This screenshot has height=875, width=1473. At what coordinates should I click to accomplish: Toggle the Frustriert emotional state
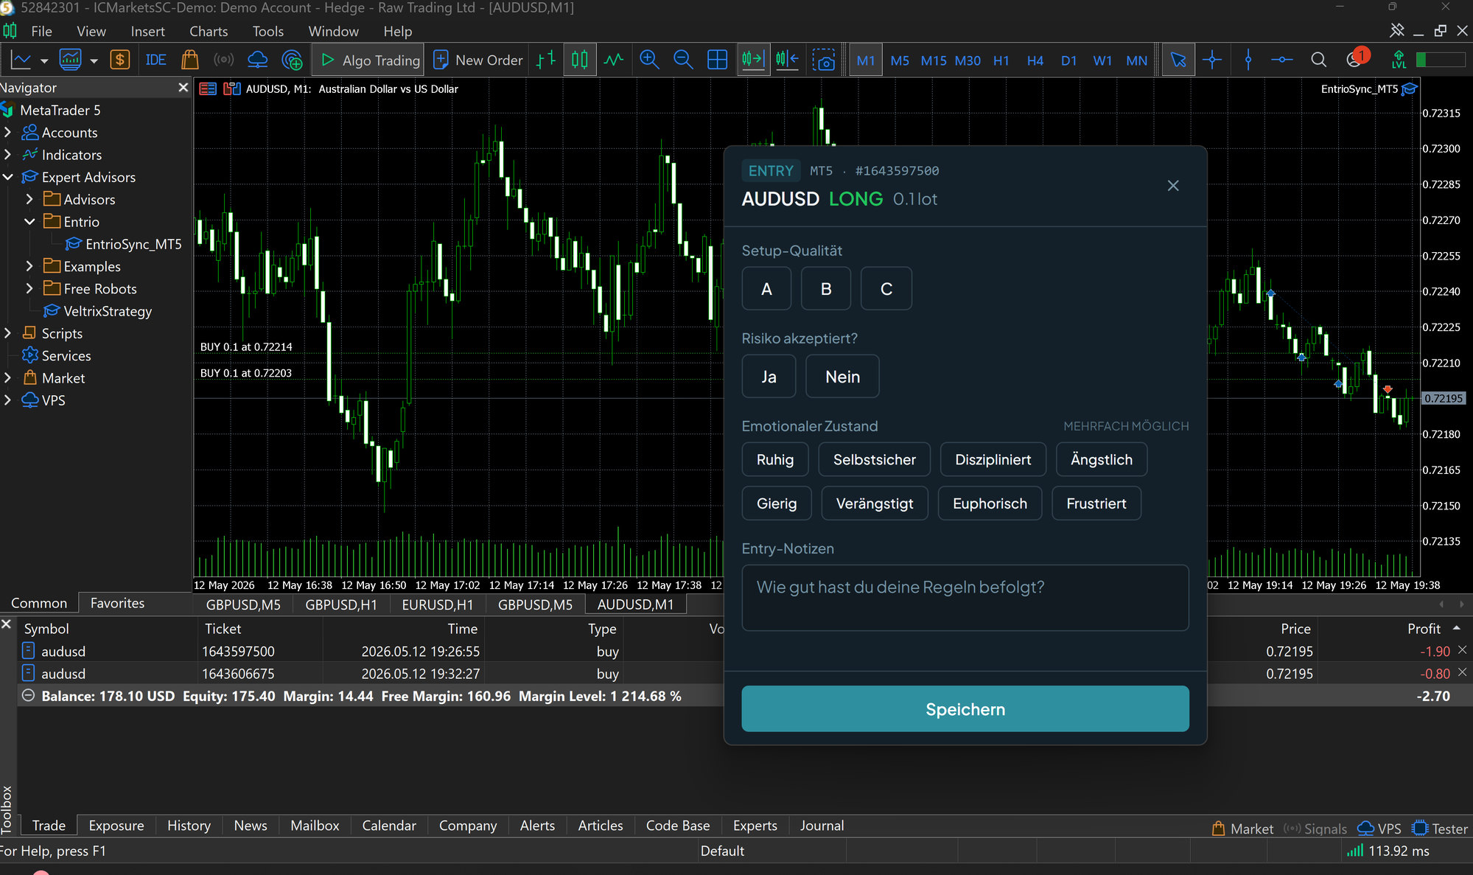point(1096,503)
